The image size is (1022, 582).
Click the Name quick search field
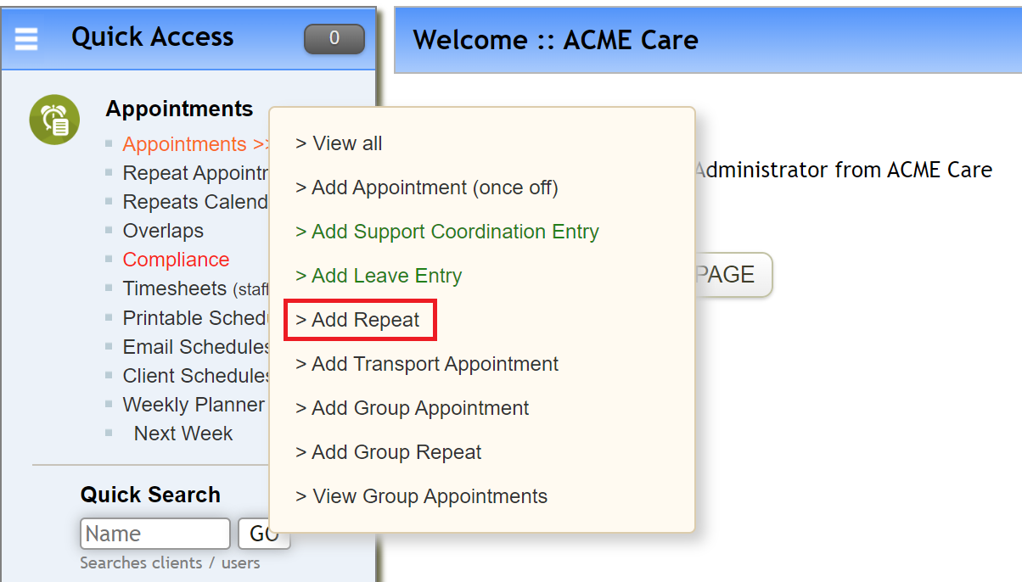154,533
